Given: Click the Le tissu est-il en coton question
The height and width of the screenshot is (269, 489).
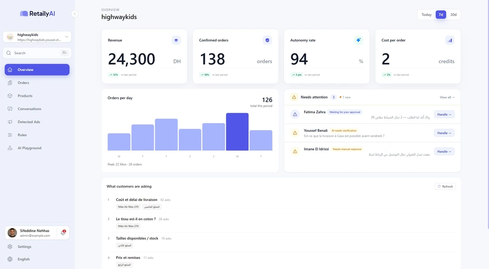Looking at the screenshot, I should click(x=136, y=219).
